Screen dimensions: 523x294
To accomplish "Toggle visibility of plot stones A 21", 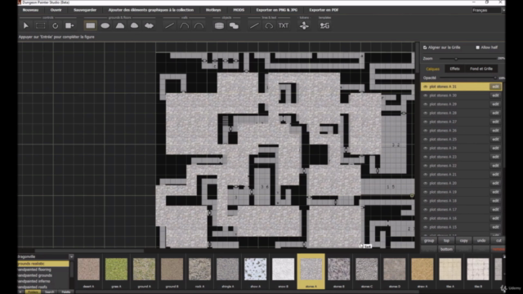I will [425, 174].
